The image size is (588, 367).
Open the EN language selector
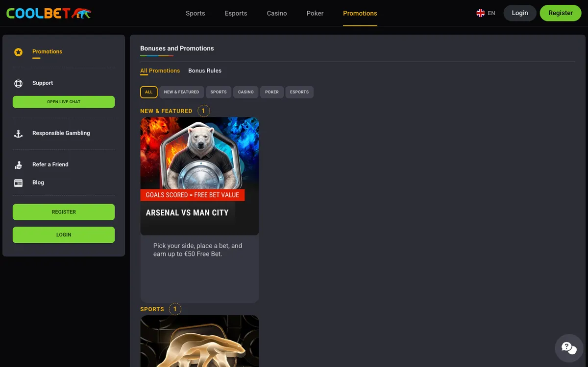click(x=491, y=13)
